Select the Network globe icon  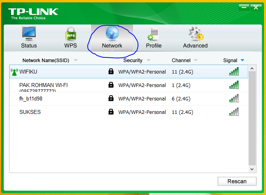click(112, 33)
